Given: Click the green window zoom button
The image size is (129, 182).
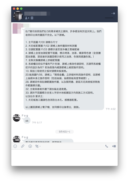Looking at the screenshot, I should pos(21,9).
